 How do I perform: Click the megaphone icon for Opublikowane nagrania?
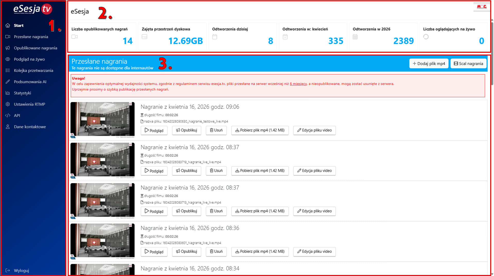pos(8,48)
